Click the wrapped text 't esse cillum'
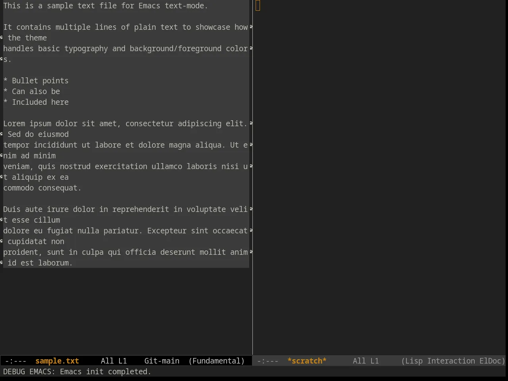The image size is (508, 381). (32, 220)
